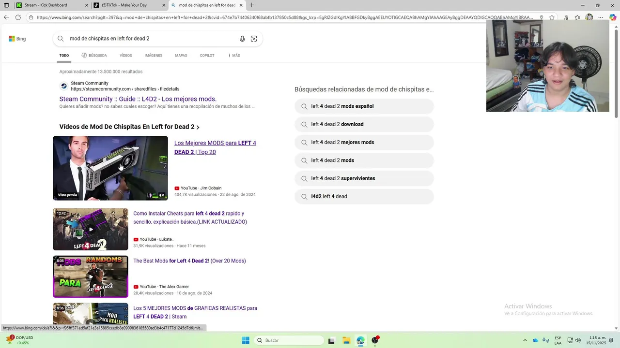The image size is (620, 348).
Task: Open the ESP LAA language indicator
Action: pos(558,340)
